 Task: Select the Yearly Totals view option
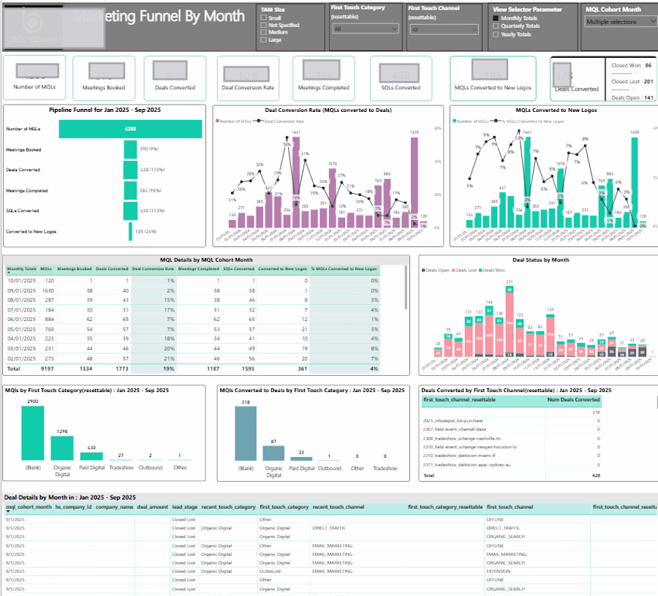tap(496, 34)
